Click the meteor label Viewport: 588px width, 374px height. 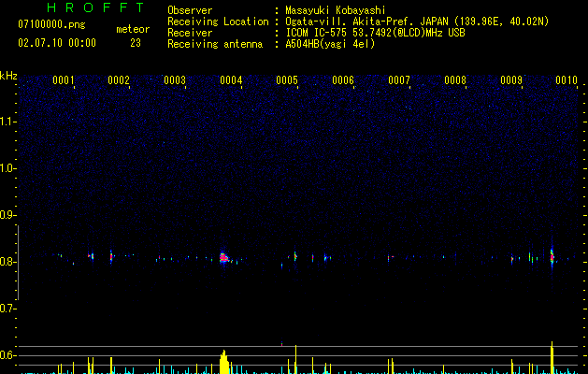pos(133,29)
